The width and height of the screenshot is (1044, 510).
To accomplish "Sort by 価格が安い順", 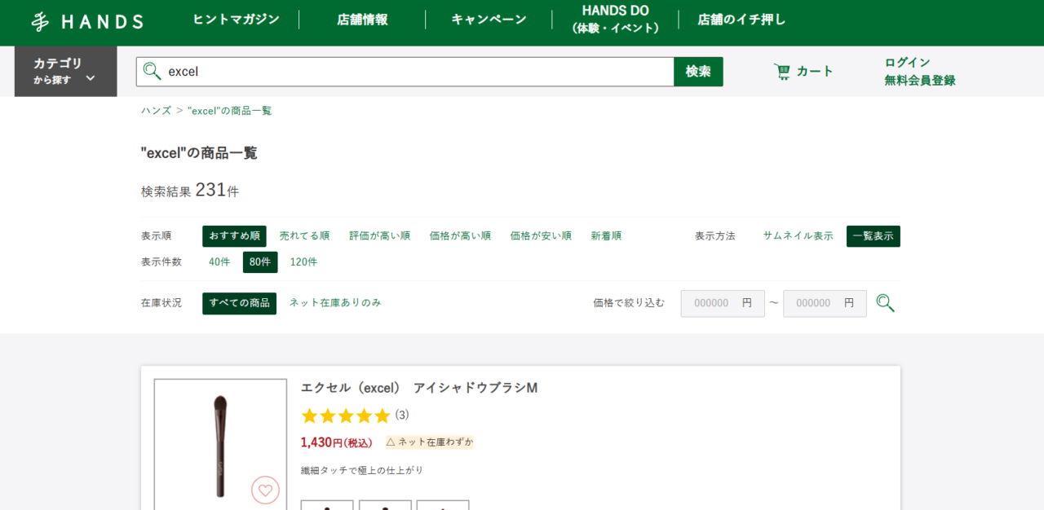I will tap(541, 236).
